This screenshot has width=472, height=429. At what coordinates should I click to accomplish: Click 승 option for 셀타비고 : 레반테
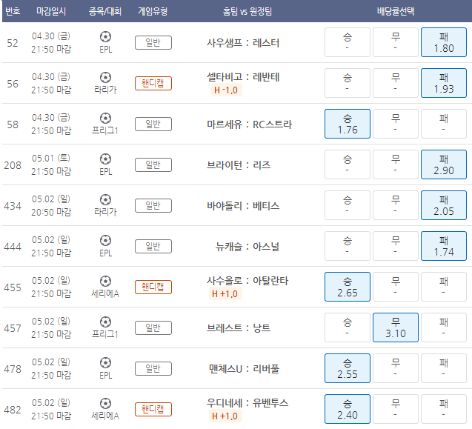click(348, 83)
